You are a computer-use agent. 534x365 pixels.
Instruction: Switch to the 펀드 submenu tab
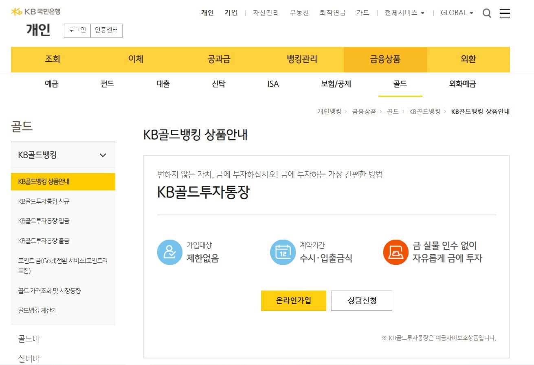(x=107, y=84)
